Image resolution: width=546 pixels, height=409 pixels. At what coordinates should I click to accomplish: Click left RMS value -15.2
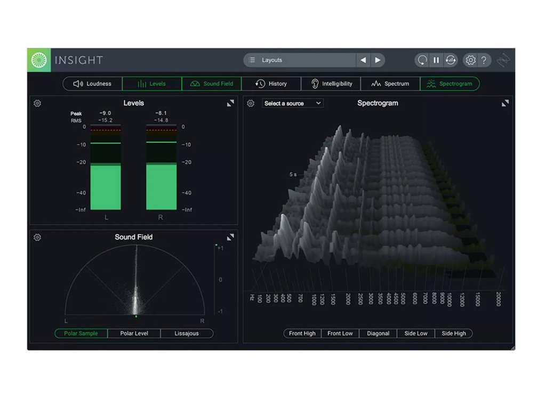click(x=105, y=120)
